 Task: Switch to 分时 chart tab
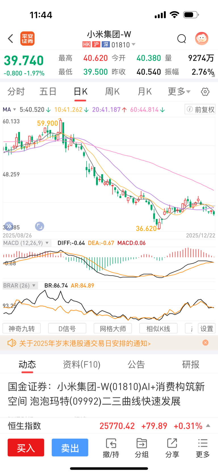[x=16, y=92]
